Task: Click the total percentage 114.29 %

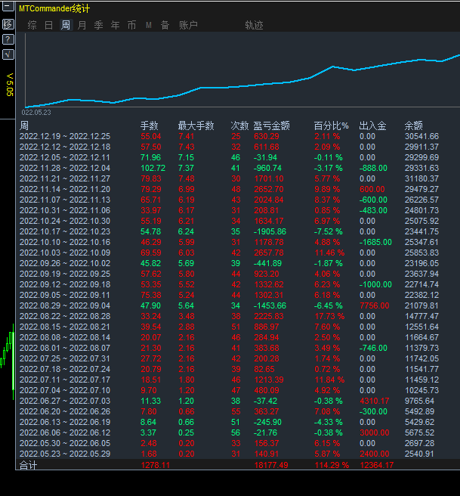Action: (332, 465)
